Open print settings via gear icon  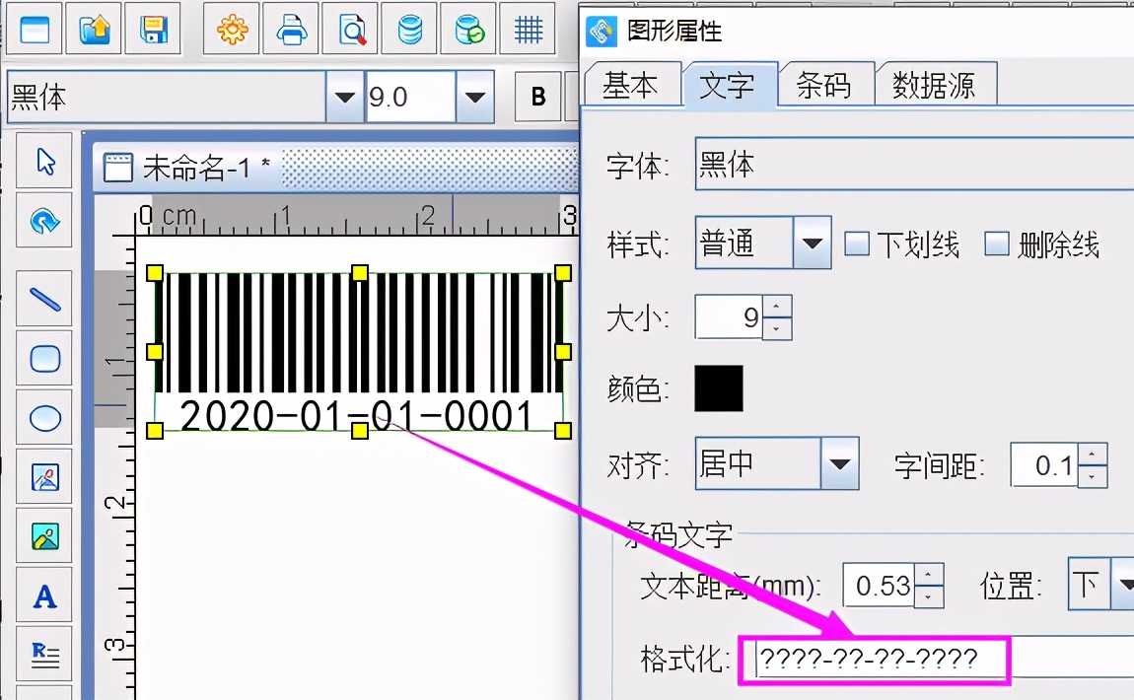pyautogui.click(x=230, y=29)
